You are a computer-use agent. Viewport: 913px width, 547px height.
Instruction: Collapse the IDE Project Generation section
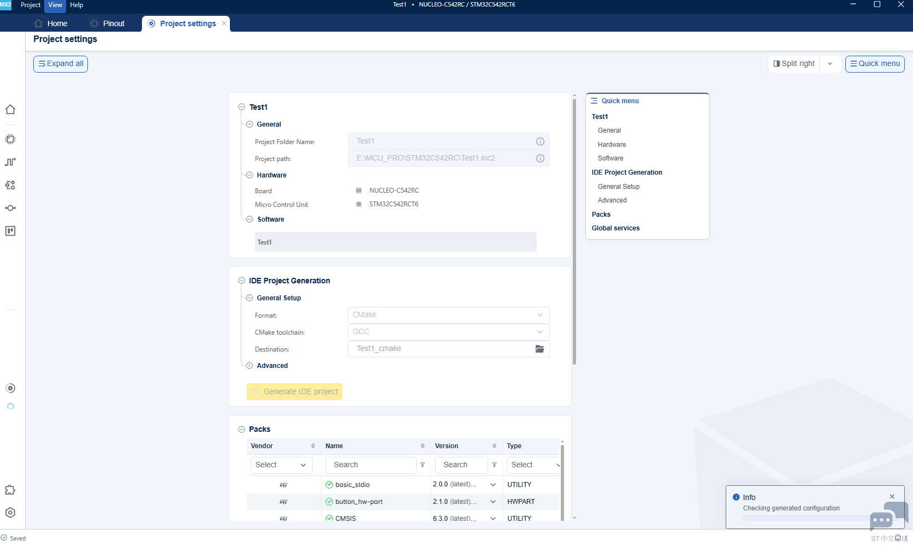click(241, 281)
